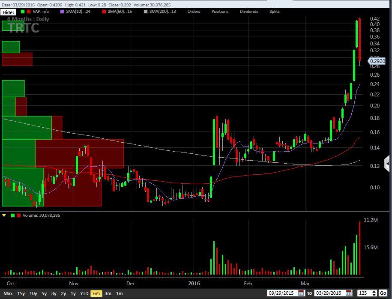
Task: Click the right-side panel collapse arrow
Action: coord(387,164)
